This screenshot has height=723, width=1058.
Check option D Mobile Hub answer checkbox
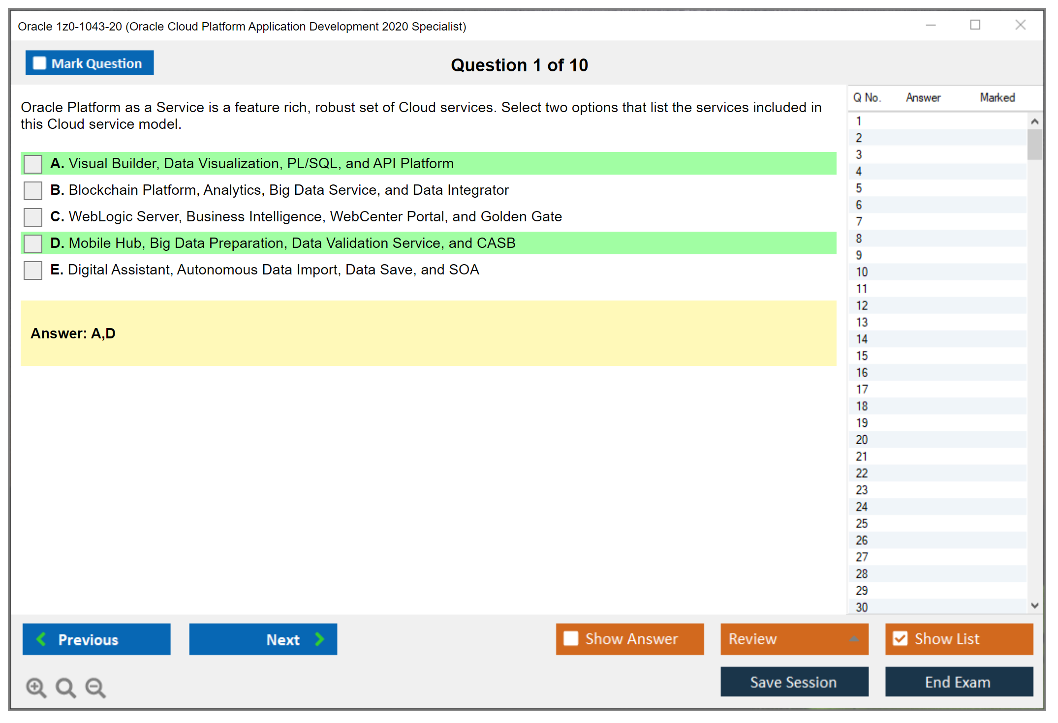point(32,243)
